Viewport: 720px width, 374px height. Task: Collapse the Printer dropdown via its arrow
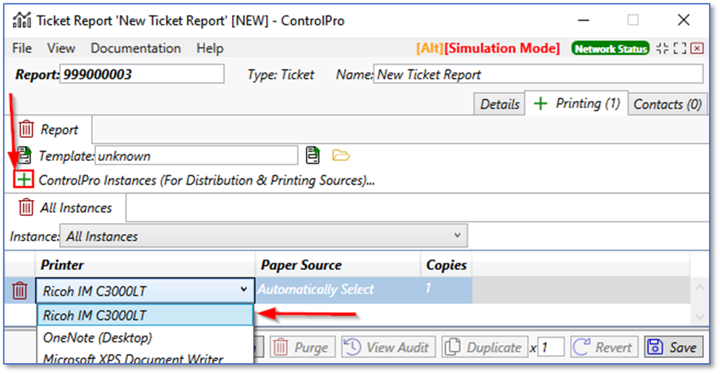click(243, 290)
